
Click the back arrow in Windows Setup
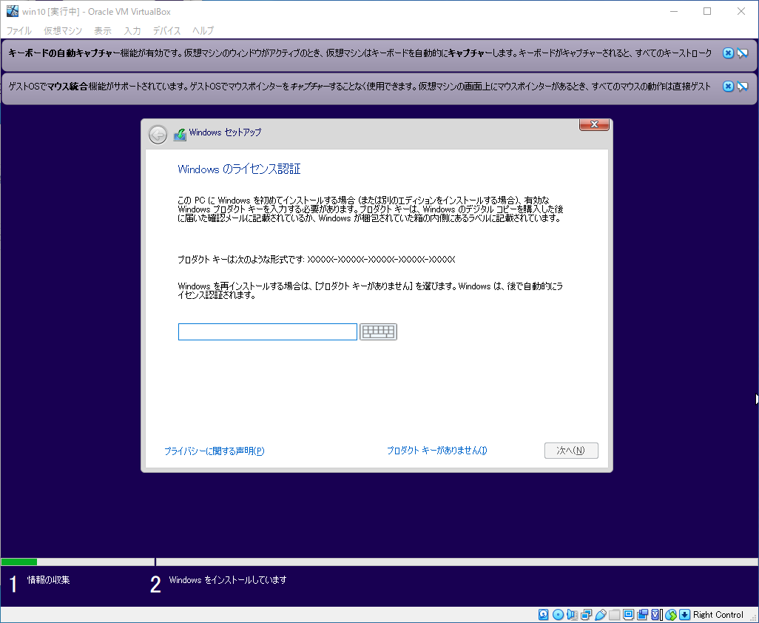tap(158, 135)
